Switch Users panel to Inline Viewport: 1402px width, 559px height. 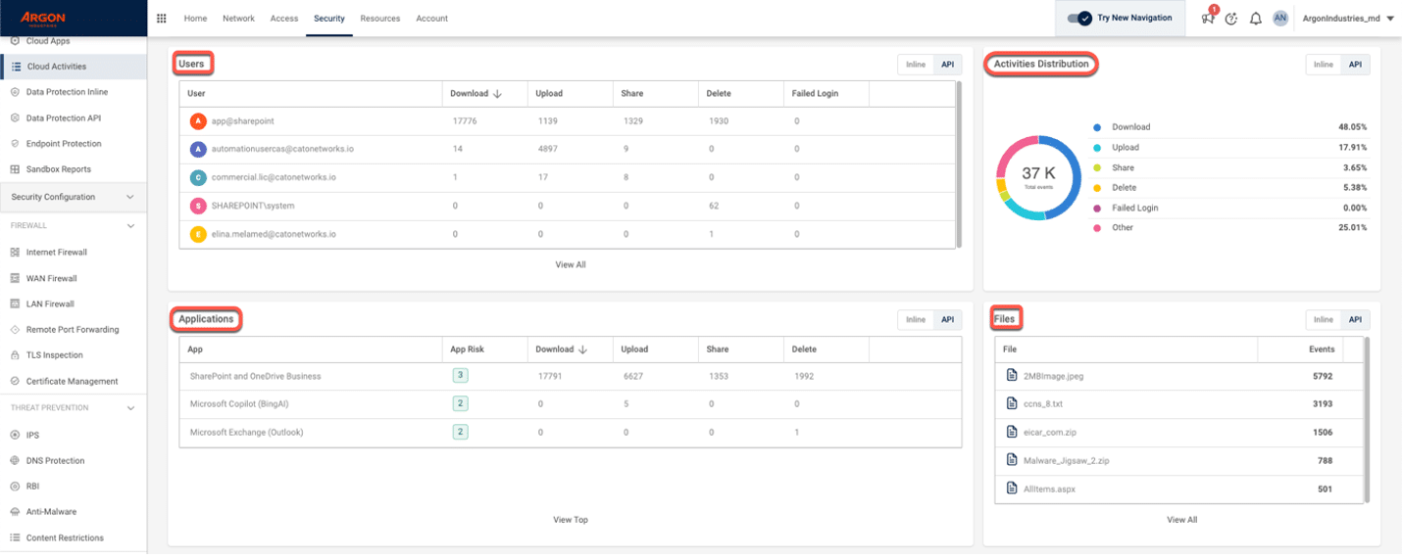point(916,65)
